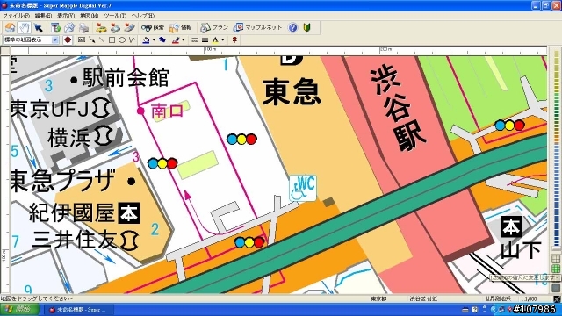Viewport: 562px width, 316px height.
Task: Click the 本 bookstore symbol above 山下
Action: (511, 226)
